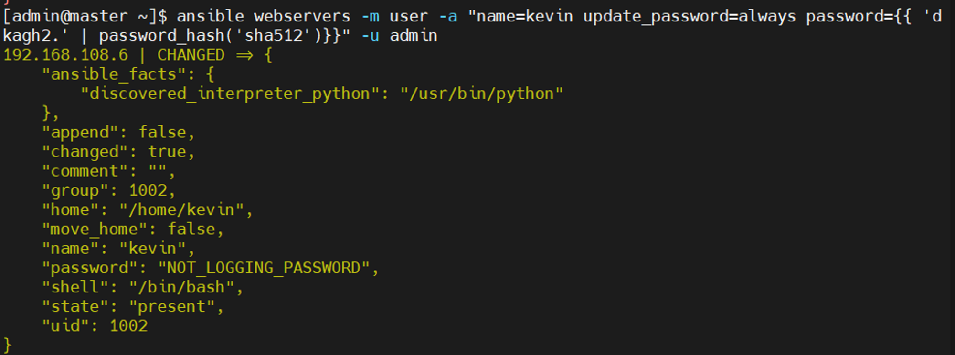
Task: Click the "move_home": false line
Action: point(133,230)
